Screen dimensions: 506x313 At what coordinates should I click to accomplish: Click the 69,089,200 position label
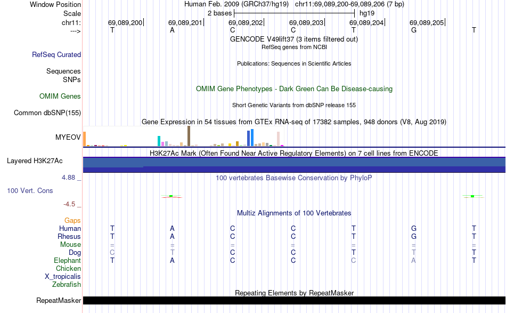125,22
